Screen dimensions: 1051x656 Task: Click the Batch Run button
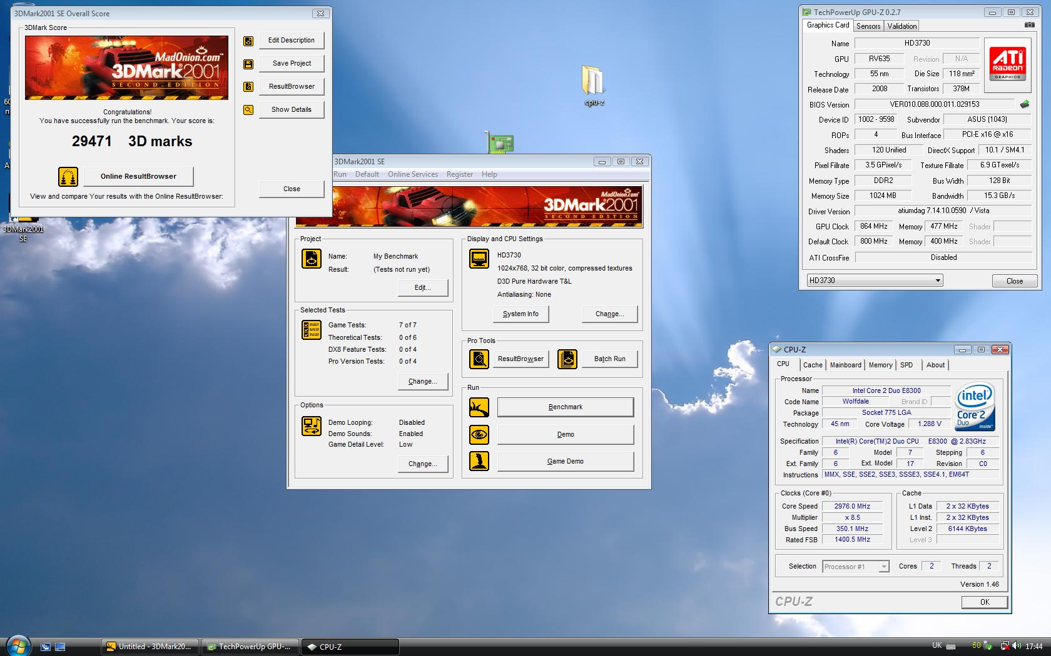609,359
